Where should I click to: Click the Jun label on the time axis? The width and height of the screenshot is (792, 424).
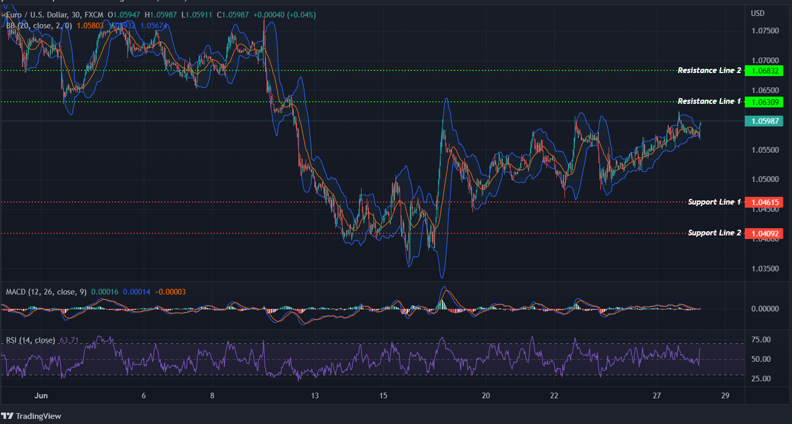(x=41, y=396)
